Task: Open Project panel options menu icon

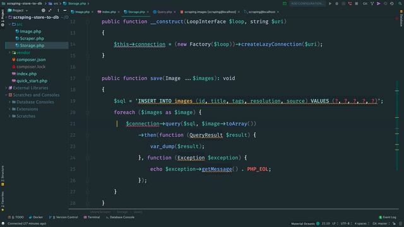Action: 58,11
